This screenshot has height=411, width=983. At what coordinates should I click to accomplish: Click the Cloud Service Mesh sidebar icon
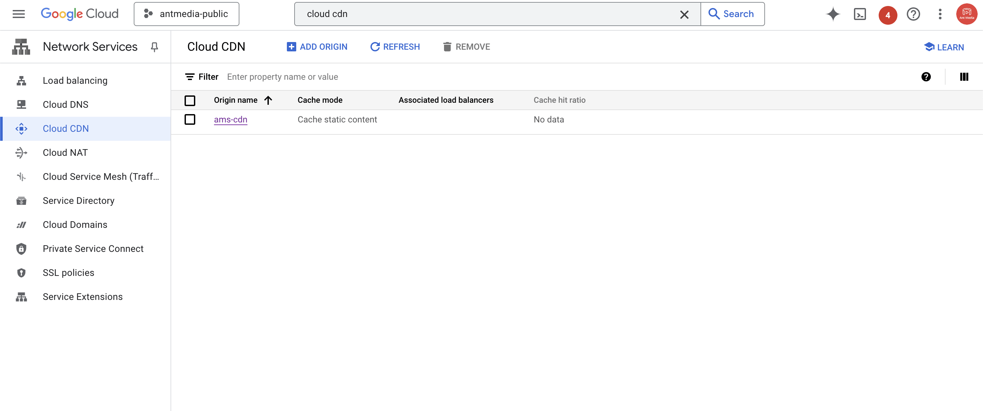(21, 177)
